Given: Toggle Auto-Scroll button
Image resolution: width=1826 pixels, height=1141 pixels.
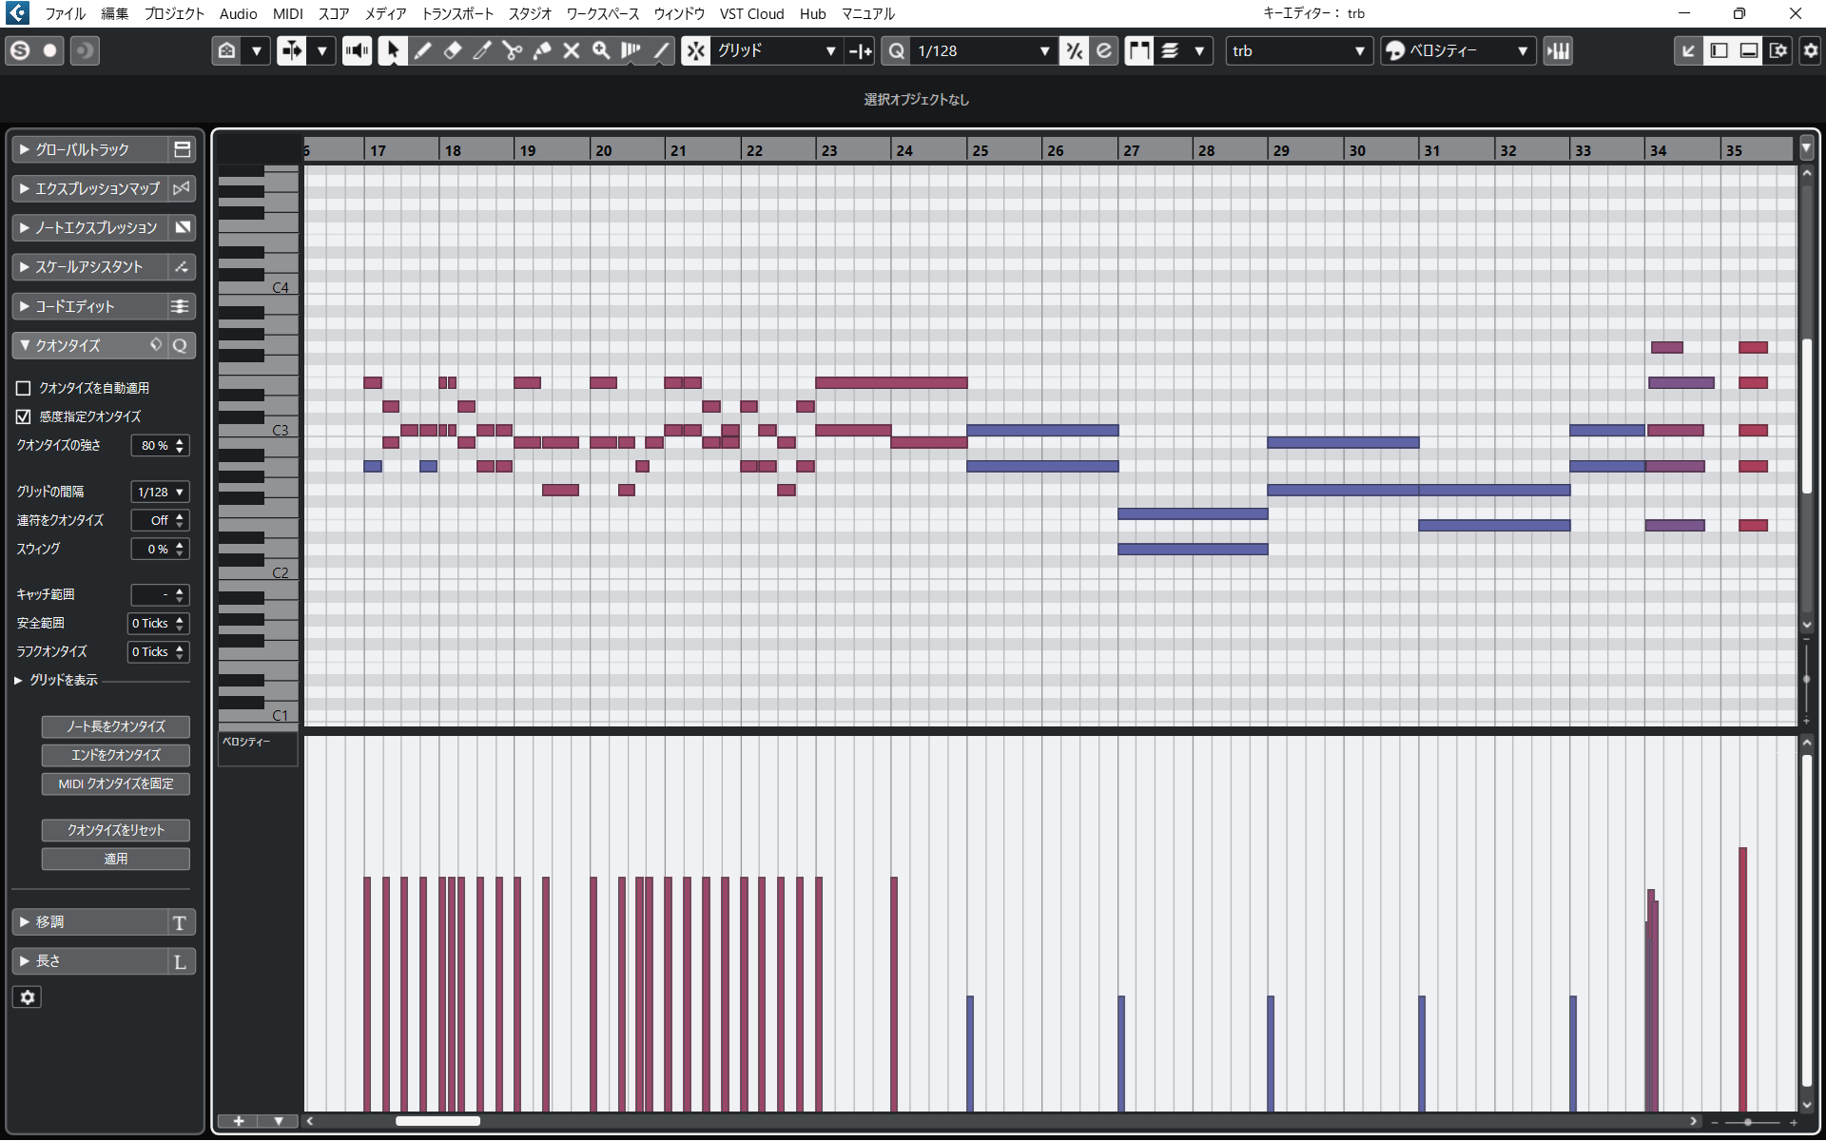Looking at the screenshot, I should 291,50.
